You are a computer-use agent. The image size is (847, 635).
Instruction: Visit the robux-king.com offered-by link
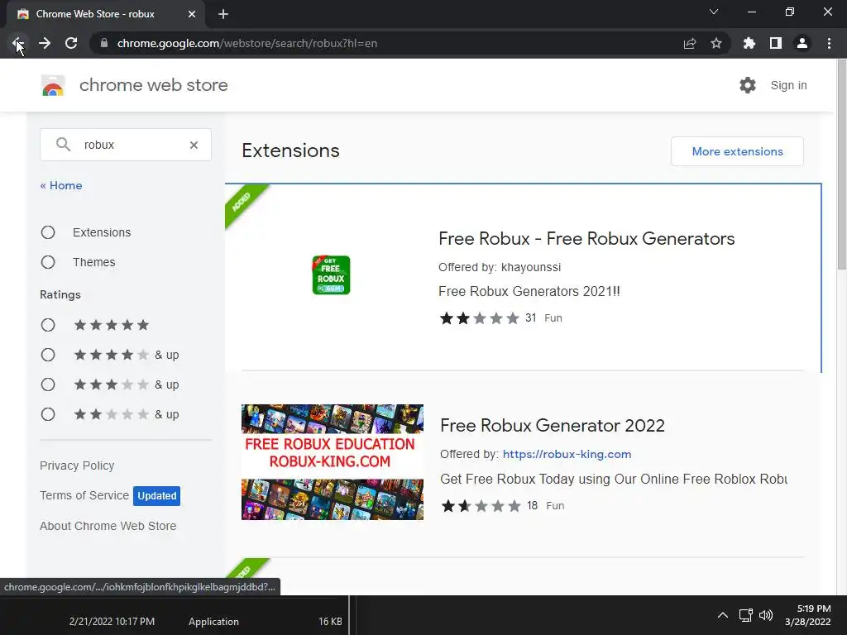point(567,454)
